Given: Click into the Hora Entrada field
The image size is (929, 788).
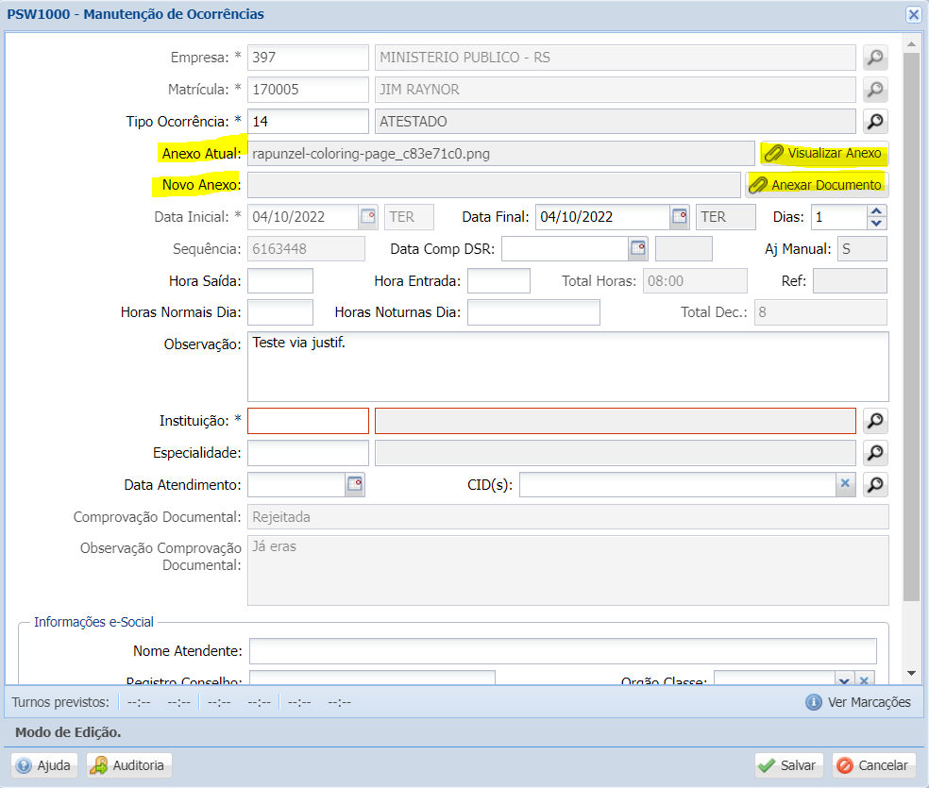Looking at the screenshot, I should coord(498,280).
